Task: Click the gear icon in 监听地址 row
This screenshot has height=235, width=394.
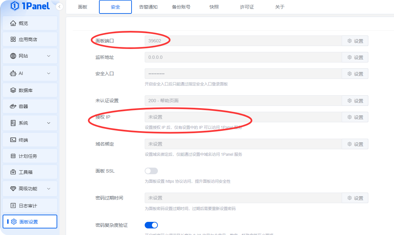Action: [x=350, y=57]
